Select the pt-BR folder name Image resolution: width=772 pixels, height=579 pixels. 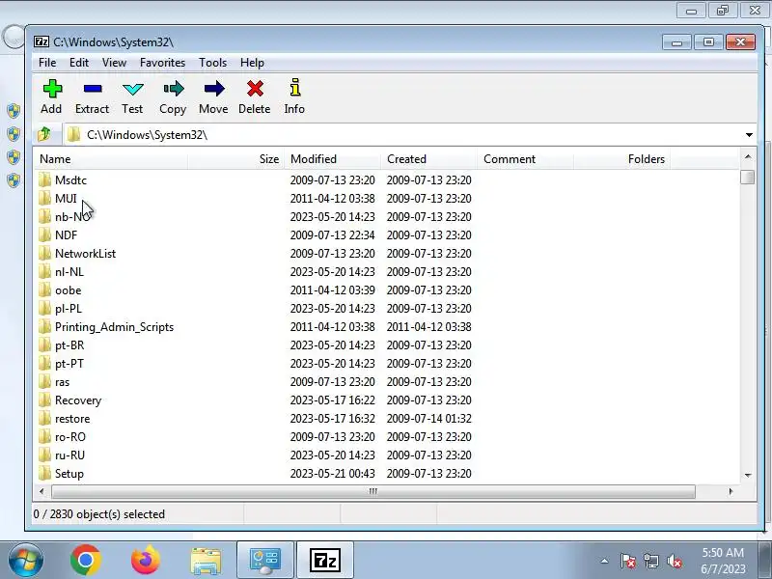(69, 345)
